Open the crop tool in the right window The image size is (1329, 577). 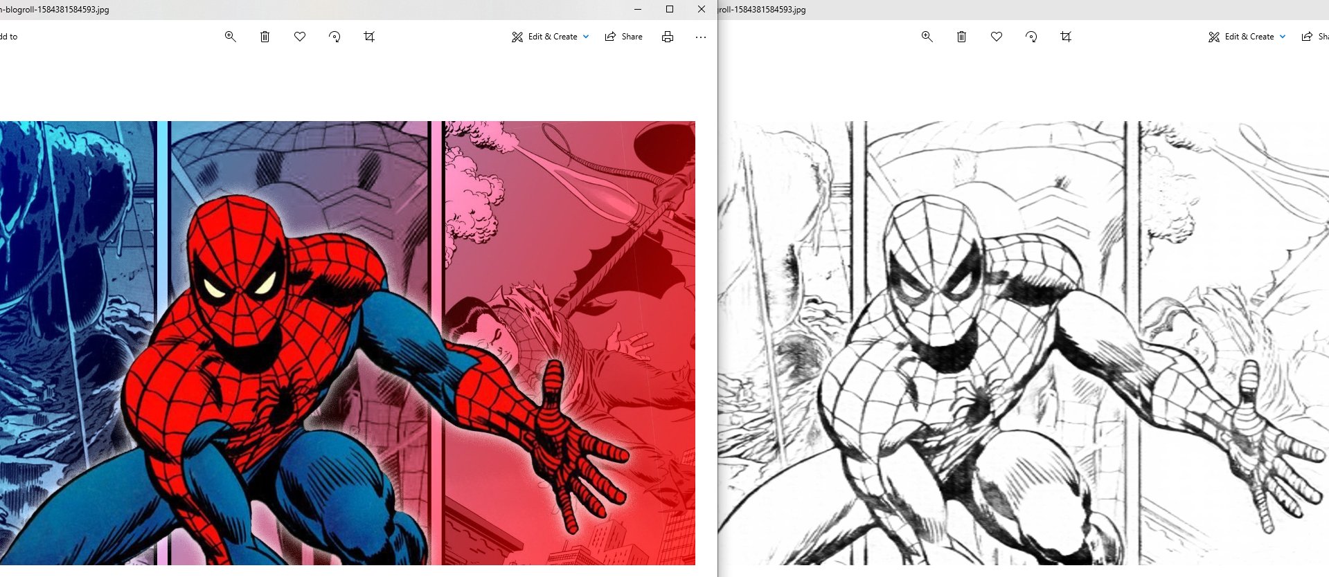point(1066,37)
